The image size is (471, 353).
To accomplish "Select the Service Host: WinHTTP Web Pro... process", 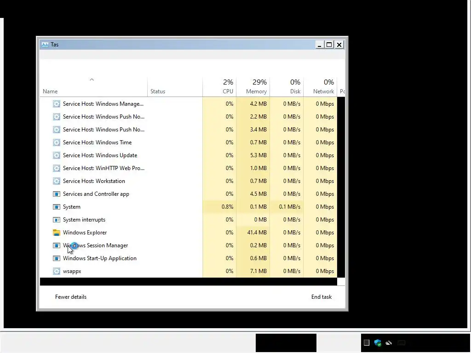I will (x=103, y=168).
